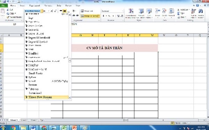Click Format as Table icon
Viewport: 209px width, 130px height.
pyautogui.click(x=141, y=11)
